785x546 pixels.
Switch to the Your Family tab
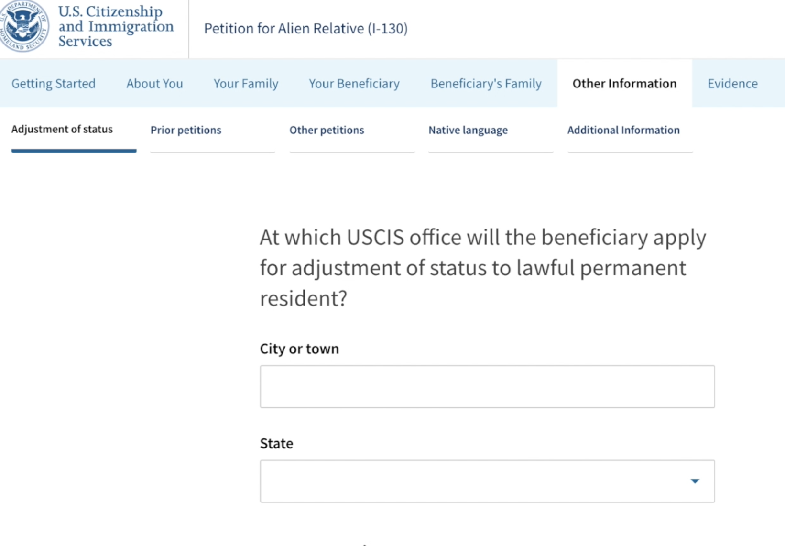click(x=246, y=83)
